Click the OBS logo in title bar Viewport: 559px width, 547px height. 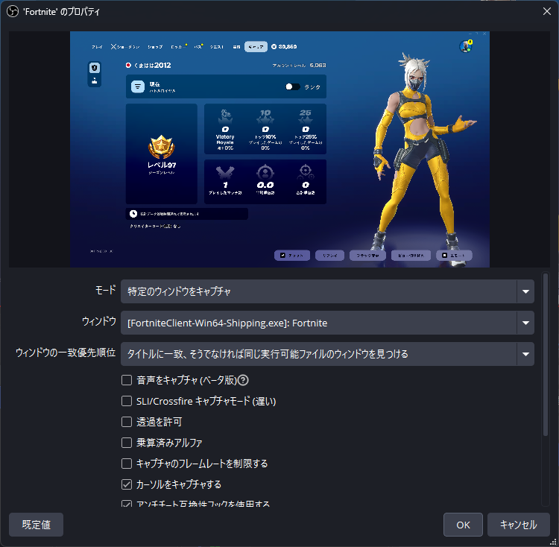pos(13,12)
